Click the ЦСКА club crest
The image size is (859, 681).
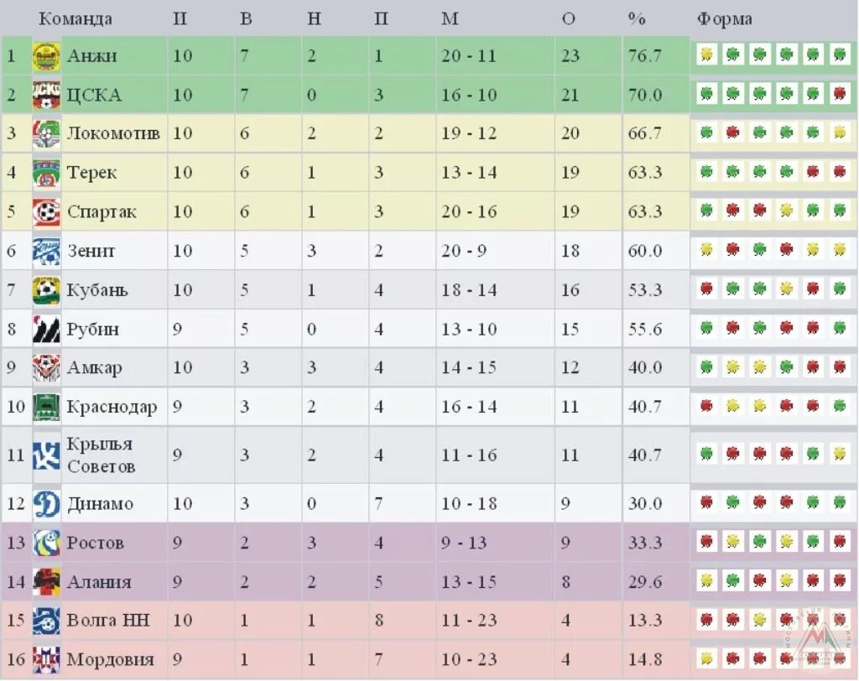point(46,96)
